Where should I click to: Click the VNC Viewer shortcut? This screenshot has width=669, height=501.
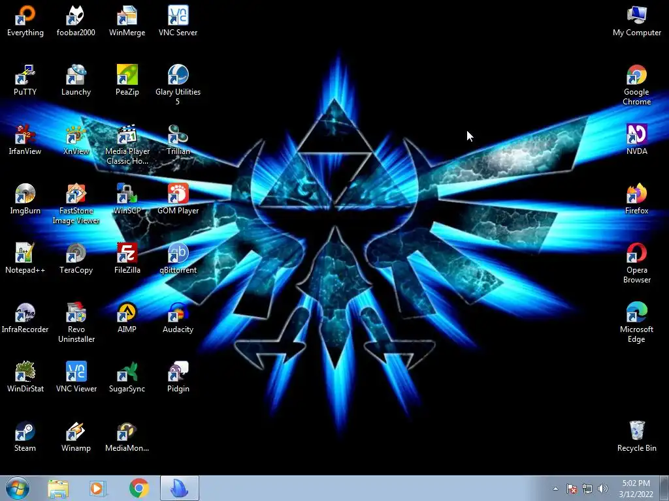click(76, 377)
